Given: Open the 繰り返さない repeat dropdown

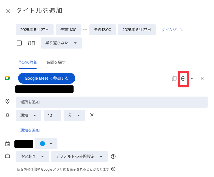Looking at the screenshot, I should point(61,43).
